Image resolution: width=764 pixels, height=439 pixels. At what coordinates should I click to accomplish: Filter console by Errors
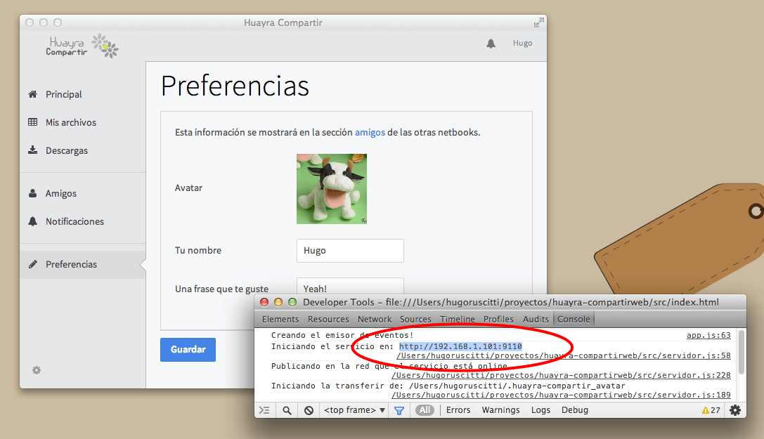pos(458,410)
